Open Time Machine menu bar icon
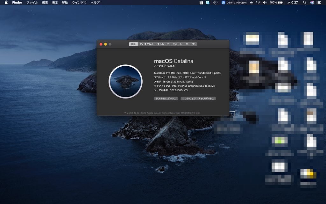326x204 pixels. (x=216, y=3)
